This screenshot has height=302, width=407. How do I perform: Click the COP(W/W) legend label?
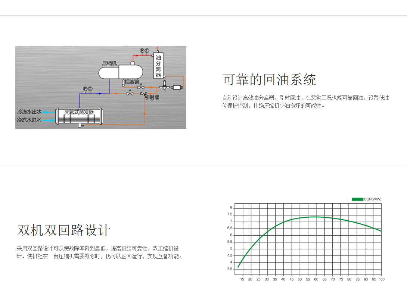[372, 199]
